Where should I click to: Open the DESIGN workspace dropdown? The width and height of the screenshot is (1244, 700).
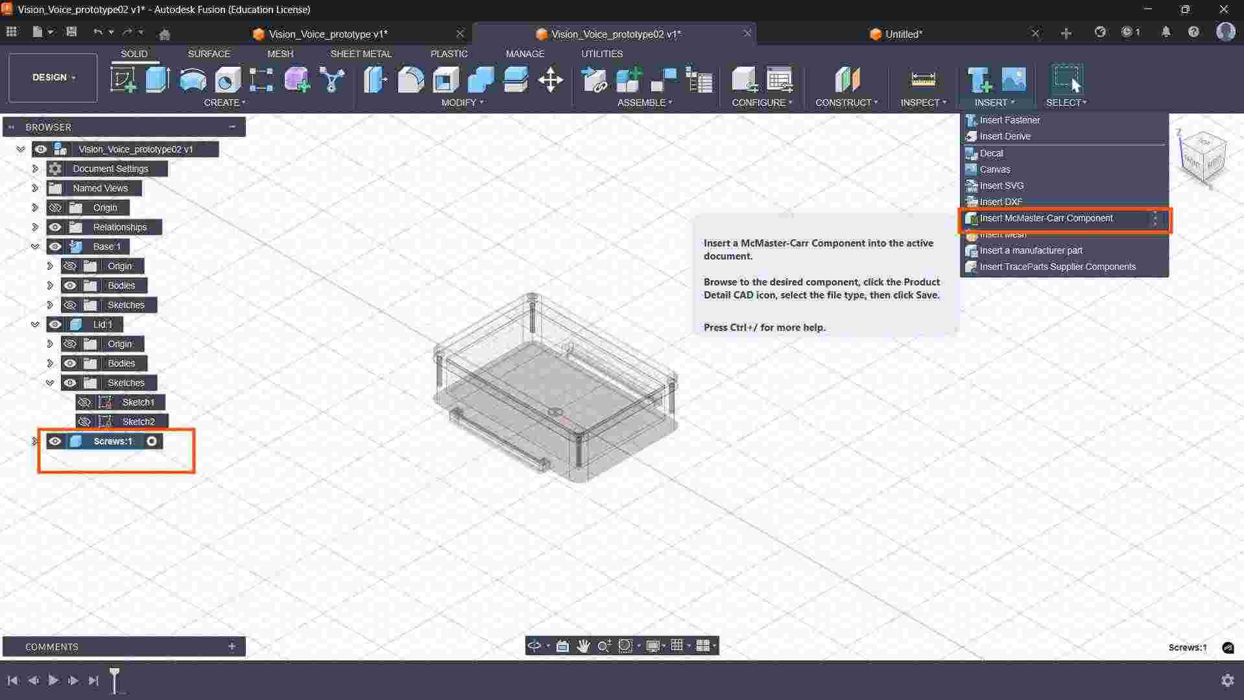53,78
